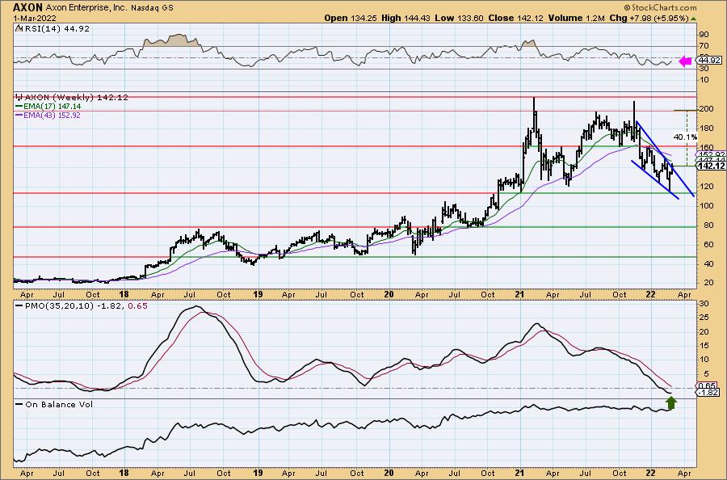The image size is (727, 480).
Task: Click the 25 level on the PMO axis
Action: coord(704,318)
